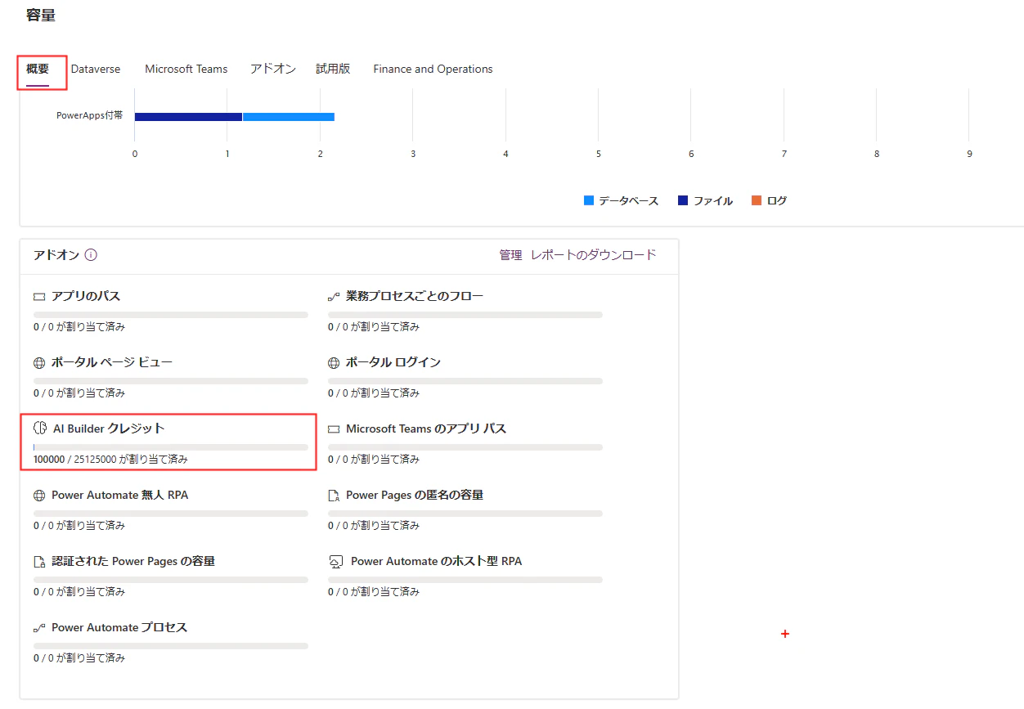
Task: Switch to the Dataverse tab
Action: tap(96, 69)
